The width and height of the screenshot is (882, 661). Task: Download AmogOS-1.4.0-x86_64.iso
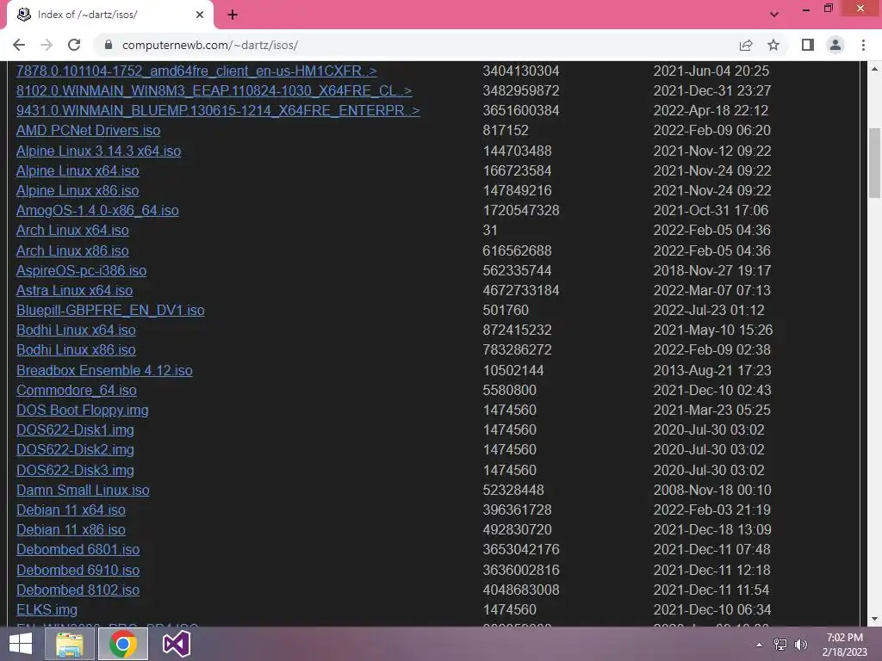tap(97, 210)
